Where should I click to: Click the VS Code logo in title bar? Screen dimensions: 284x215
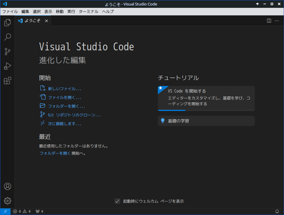coord(5,4)
